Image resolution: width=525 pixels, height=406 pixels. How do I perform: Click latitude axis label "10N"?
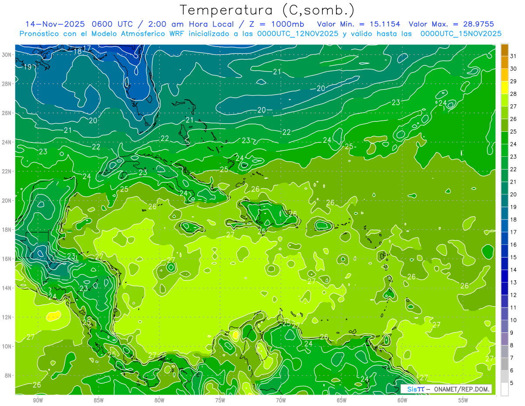(x=7, y=346)
